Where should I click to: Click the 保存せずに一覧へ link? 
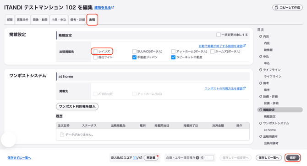(x=19, y=158)
